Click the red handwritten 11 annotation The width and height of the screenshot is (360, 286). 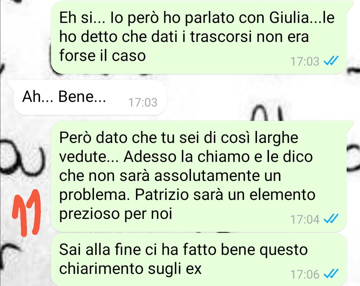27,213
